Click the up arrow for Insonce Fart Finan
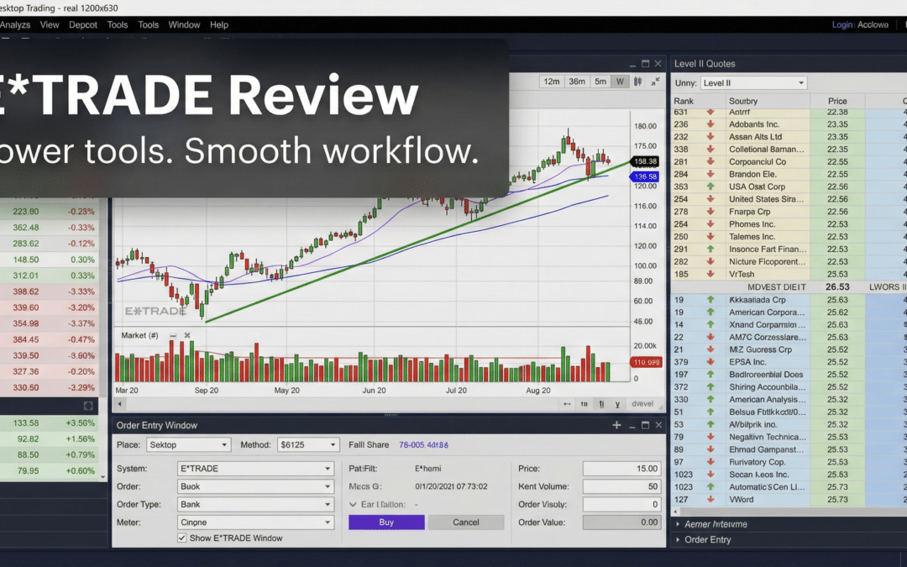The image size is (907, 567). [710, 249]
